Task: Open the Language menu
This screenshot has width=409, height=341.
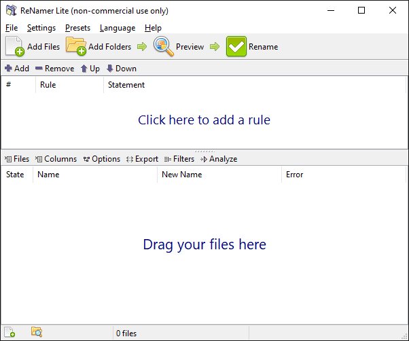Action: (118, 28)
